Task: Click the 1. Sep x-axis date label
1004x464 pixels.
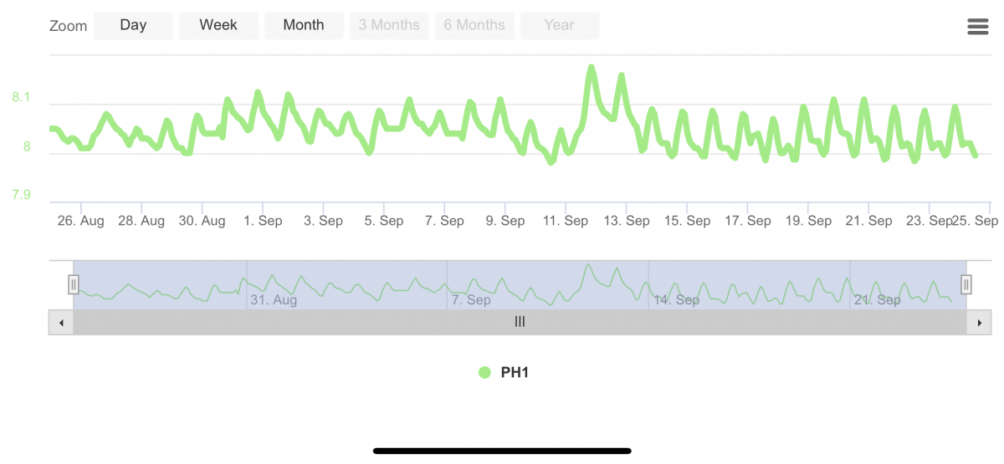Action: [x=263, y=221]
